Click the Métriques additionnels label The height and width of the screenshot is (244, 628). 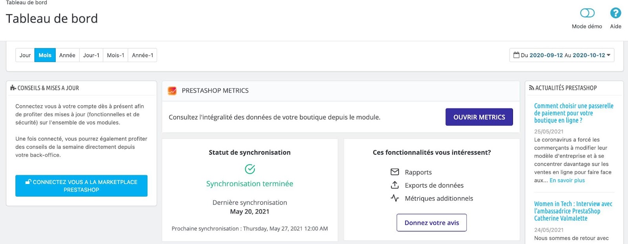click(x=439, y=199)
